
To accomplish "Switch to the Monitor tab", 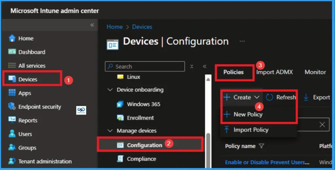I will 315,72.
